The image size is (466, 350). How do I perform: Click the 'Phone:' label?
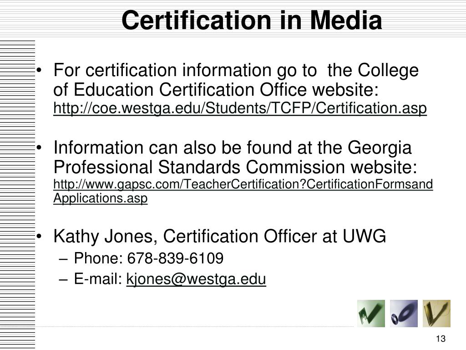point(98,258)
